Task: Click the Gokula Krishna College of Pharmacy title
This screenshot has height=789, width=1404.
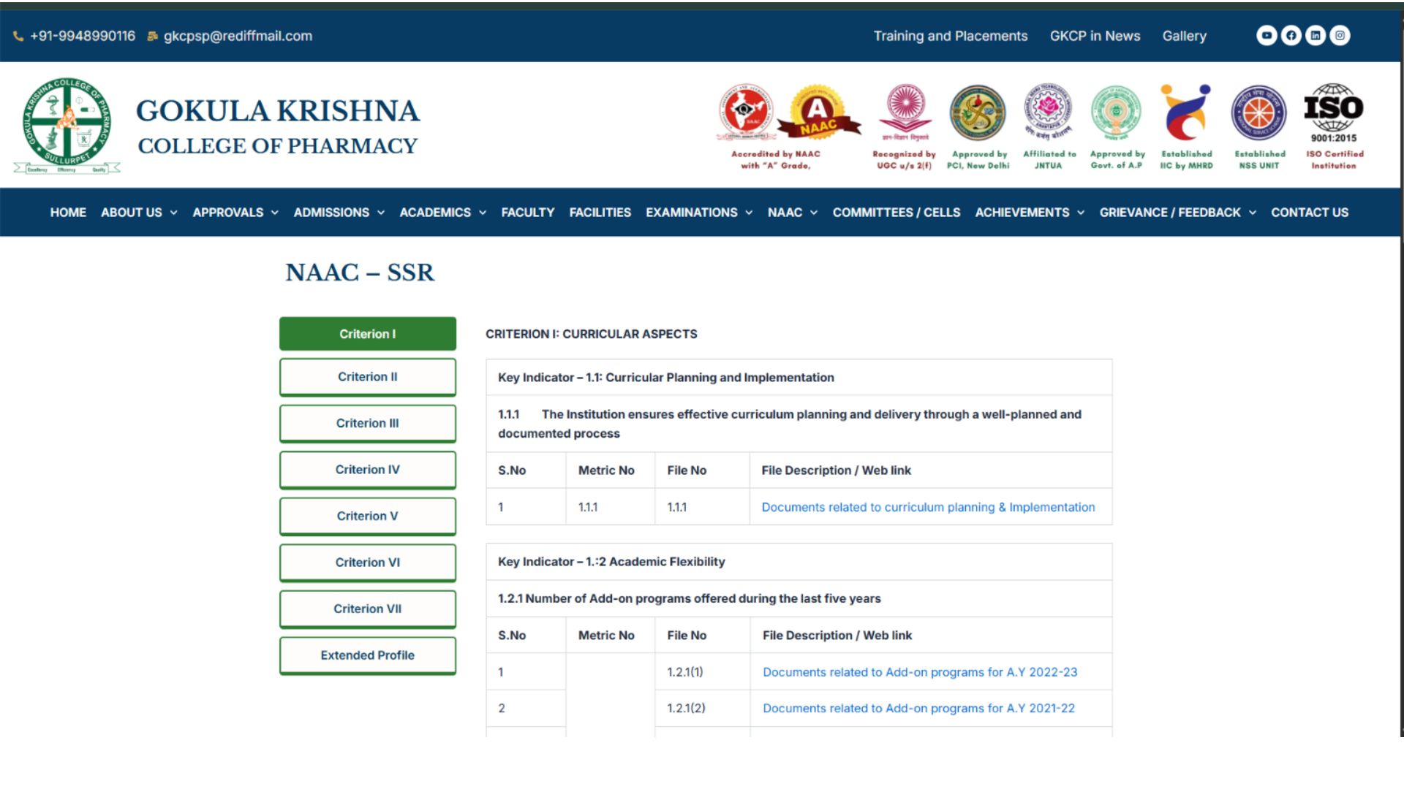Action: (278, 127)
